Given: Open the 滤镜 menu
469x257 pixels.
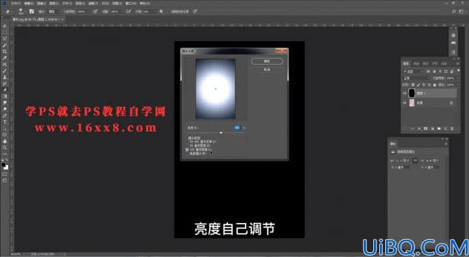Looking at the screenshot, I should 93,3.
